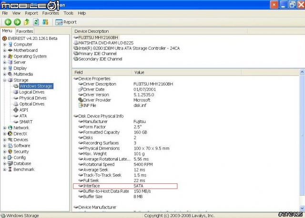Open the Favorites menu
305x218 pixels.
tap(51, 13)
